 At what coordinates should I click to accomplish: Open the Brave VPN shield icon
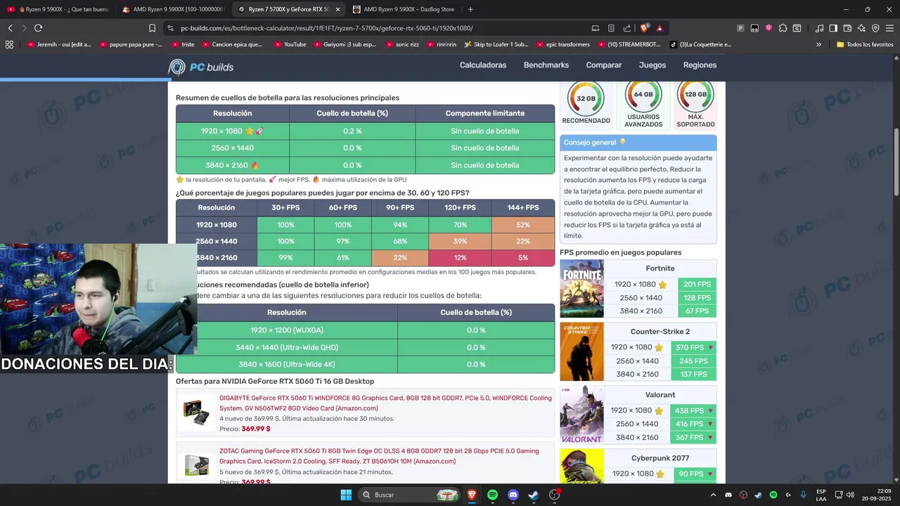pyautogui.click(x=875, y=28)
